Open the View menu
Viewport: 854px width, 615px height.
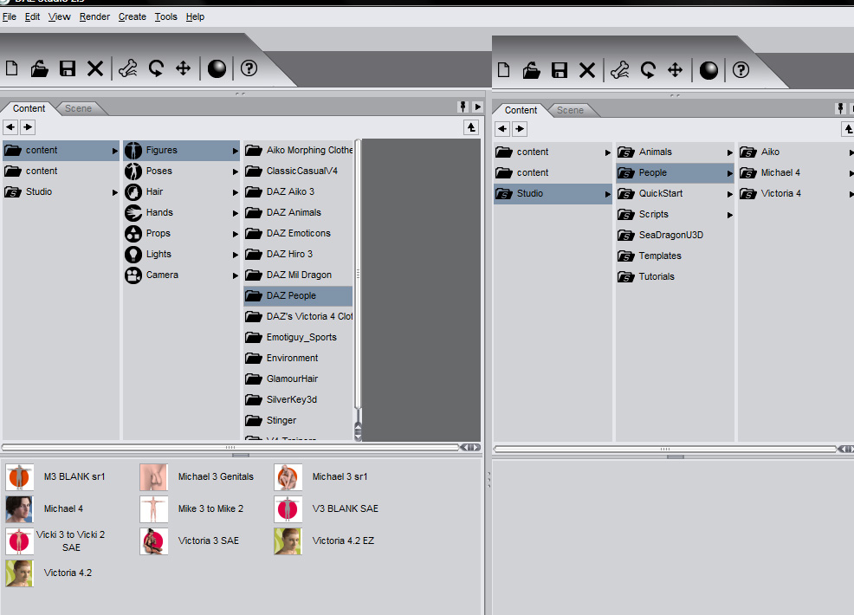point(60,16)
